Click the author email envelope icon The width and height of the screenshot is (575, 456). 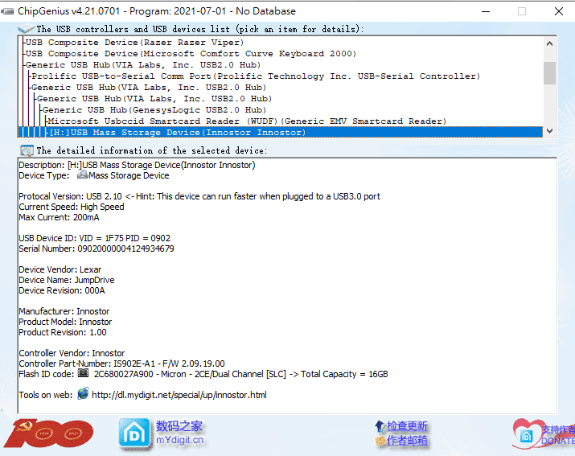pyautogui.click(x=380, y=441)
